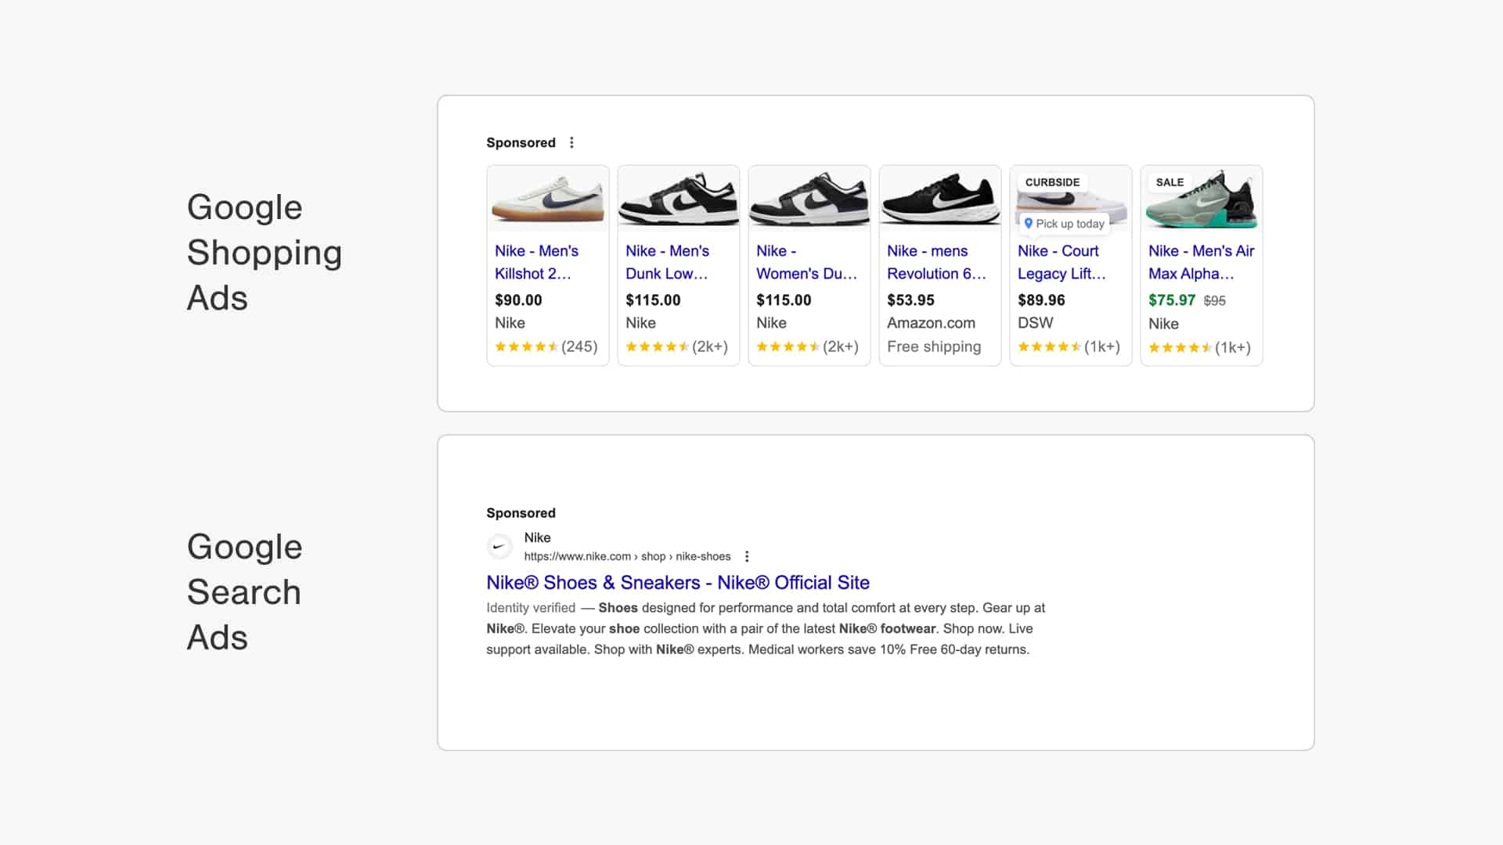1503x845 pixels.
Task: Open the Nike - Court Legacy Lift link
Action: [1061, 262]
